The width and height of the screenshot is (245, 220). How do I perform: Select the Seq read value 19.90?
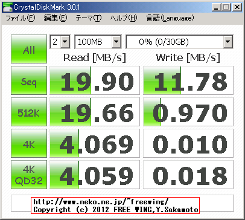(x=95, y=80)
